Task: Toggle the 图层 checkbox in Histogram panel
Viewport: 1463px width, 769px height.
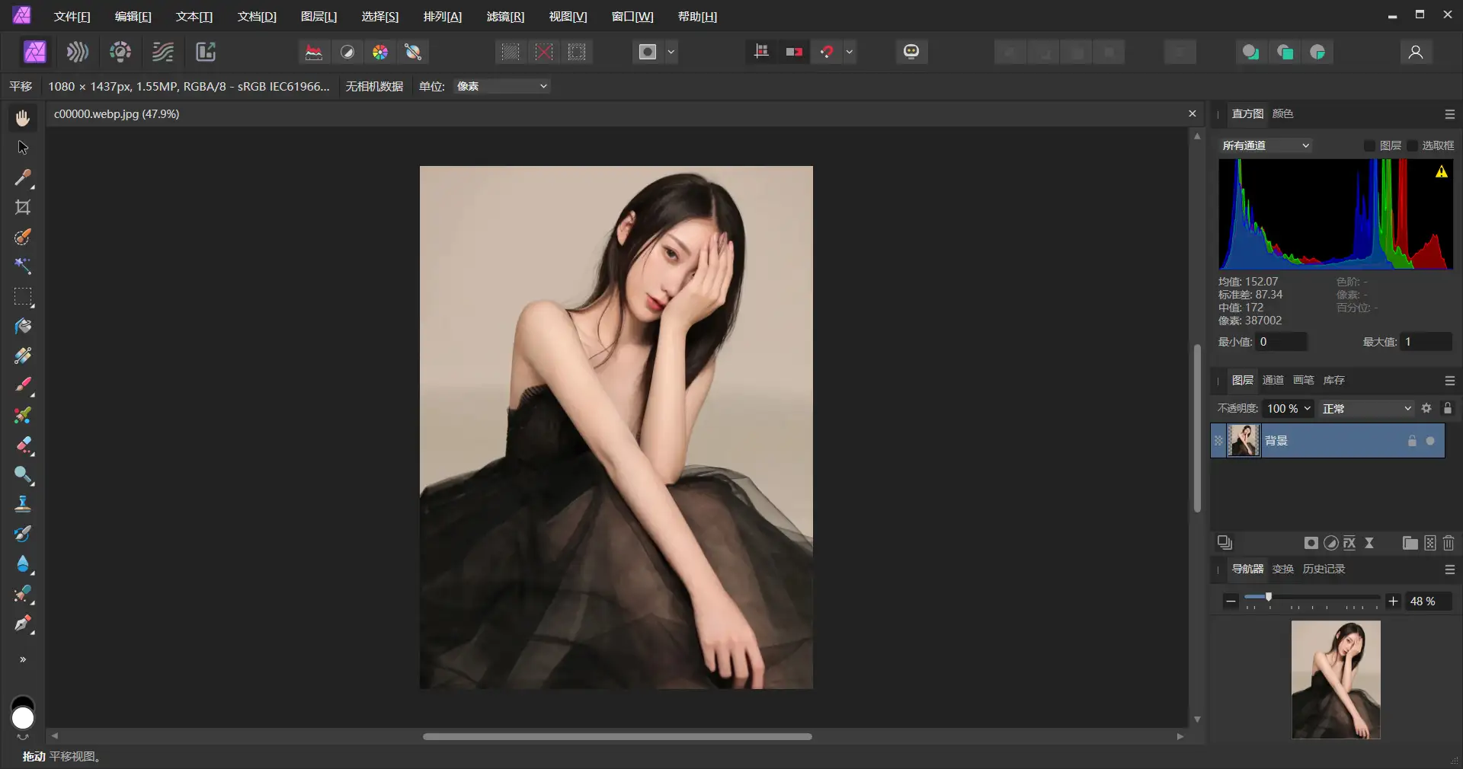Action: pos(1369,145)
